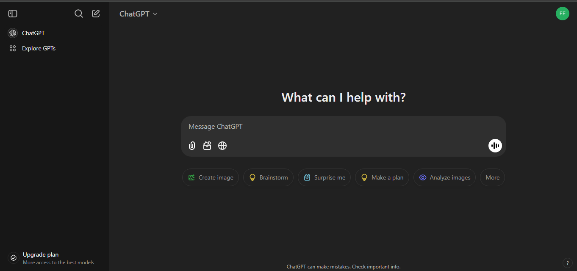Image resolution: width=577 pixels, height=271 pixels.
Task: Click the Create image suggestion
Action: coord(211,177)
